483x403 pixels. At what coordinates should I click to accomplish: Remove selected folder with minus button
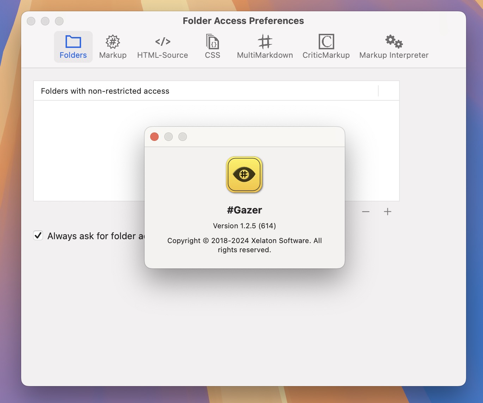[x=366, y=211]
